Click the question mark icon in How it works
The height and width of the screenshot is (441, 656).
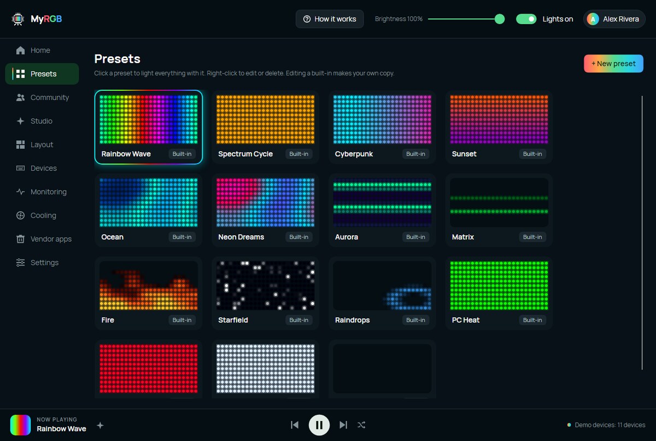point(307,19)
